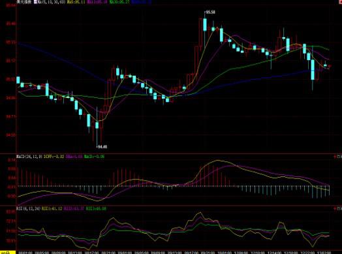Click the RSI(6,12,24) indicator label
Screen dimensions: 342x254
click(x=28, y=208)
